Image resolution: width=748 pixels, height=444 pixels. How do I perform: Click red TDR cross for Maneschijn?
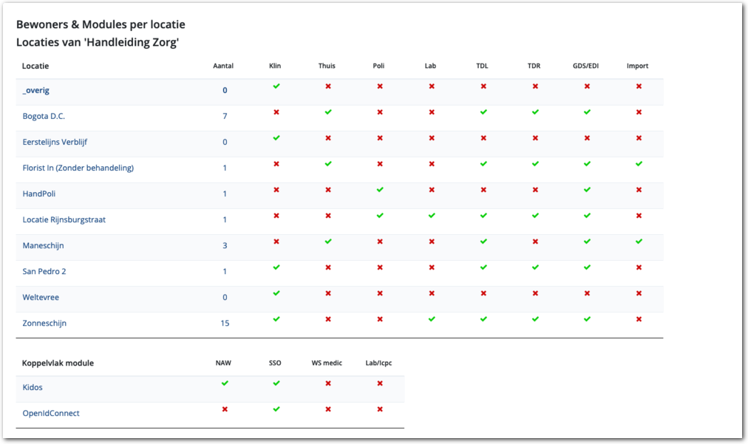pos(535,242)
